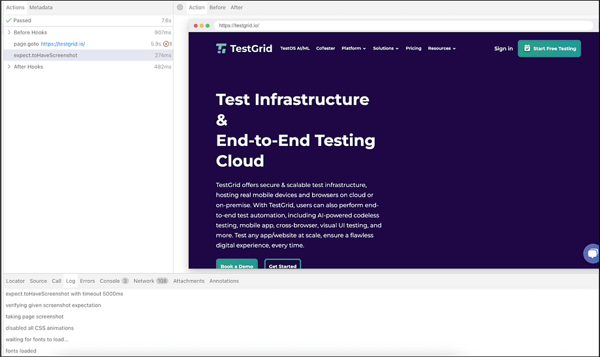Select the Before snapshot tab

pos(217,7)
